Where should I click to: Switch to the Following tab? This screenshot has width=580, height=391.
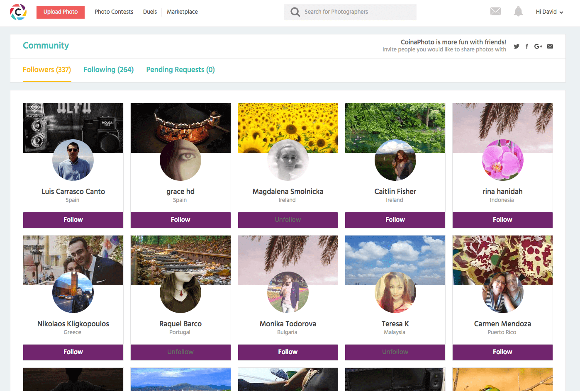(x=108, y=69)
